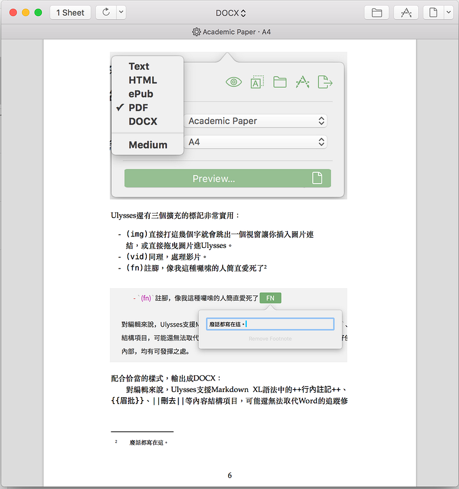Choose HTML in the format menu

(x=143, y=80)
